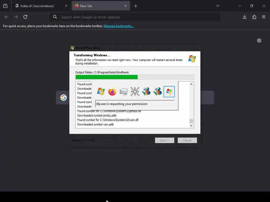Select the first messenger people icon in switcher
The width and height of the screenshot is (270, 202).
(x=146, y=91)
